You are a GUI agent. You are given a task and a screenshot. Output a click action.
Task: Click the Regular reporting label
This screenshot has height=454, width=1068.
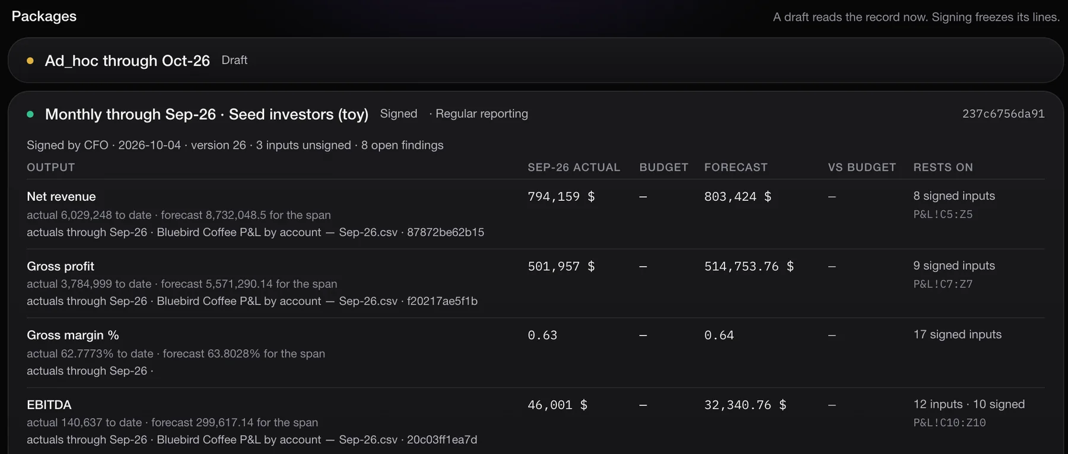point(481,113)
